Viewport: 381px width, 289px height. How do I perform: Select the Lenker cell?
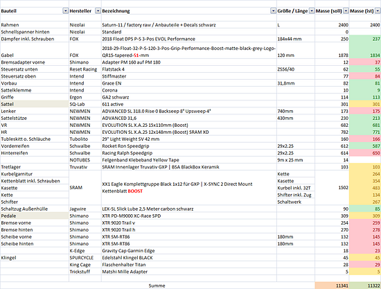35,111
